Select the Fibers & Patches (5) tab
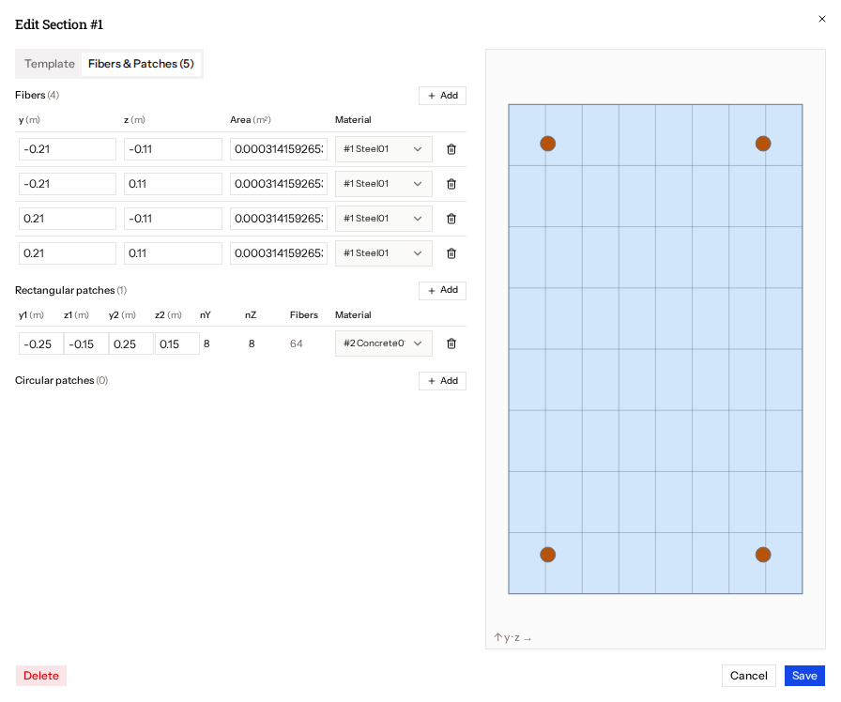The width and height of the screenshot is (841, 702). [x=141, y=64]
